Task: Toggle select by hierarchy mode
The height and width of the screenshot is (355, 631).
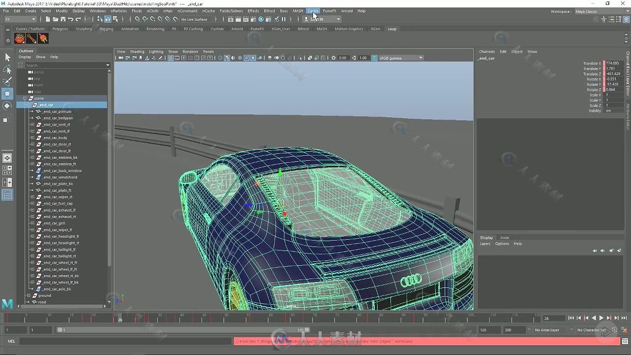Action: 100,19
